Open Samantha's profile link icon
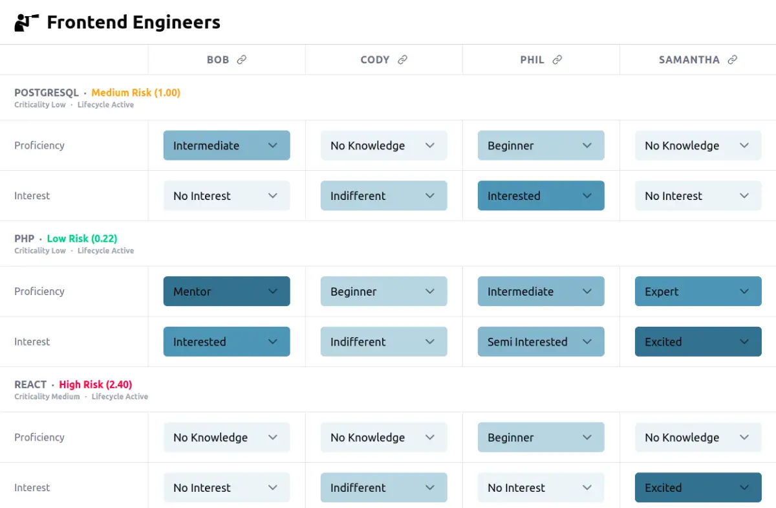This screenshot has width=776, height=508. click(733, 59)
